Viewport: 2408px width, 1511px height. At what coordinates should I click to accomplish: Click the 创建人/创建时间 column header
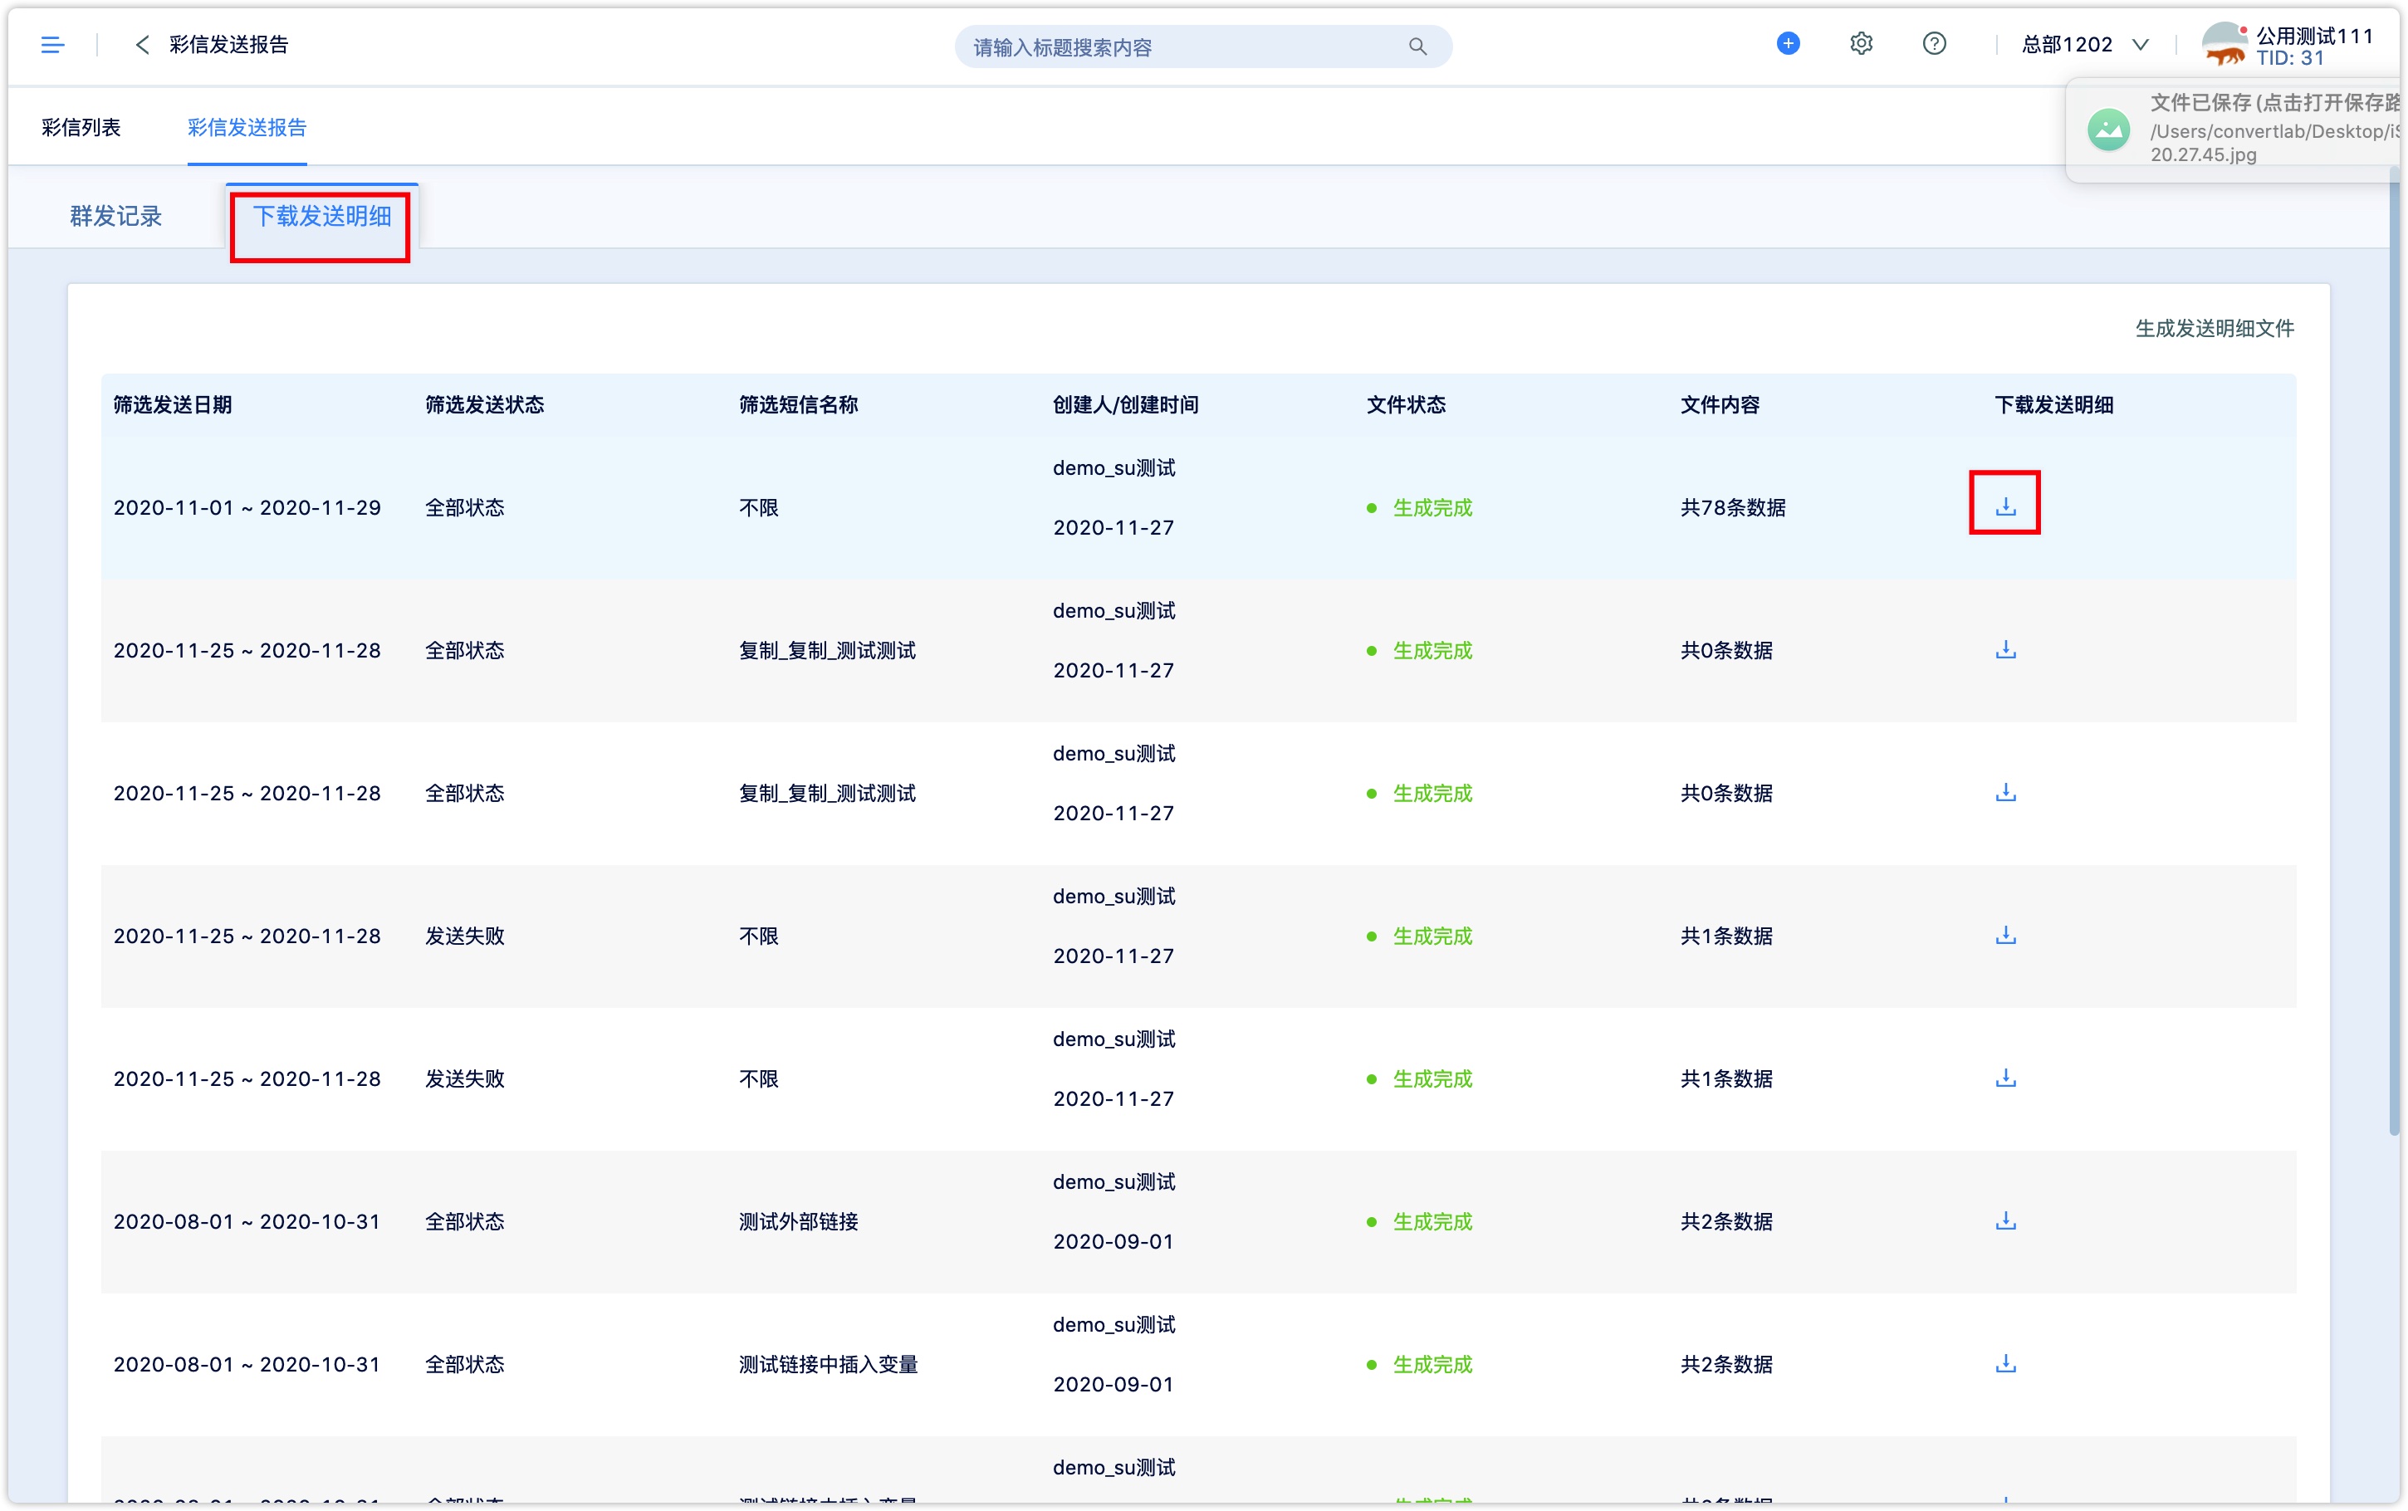pyautogui.click(x=1125, y=405)
